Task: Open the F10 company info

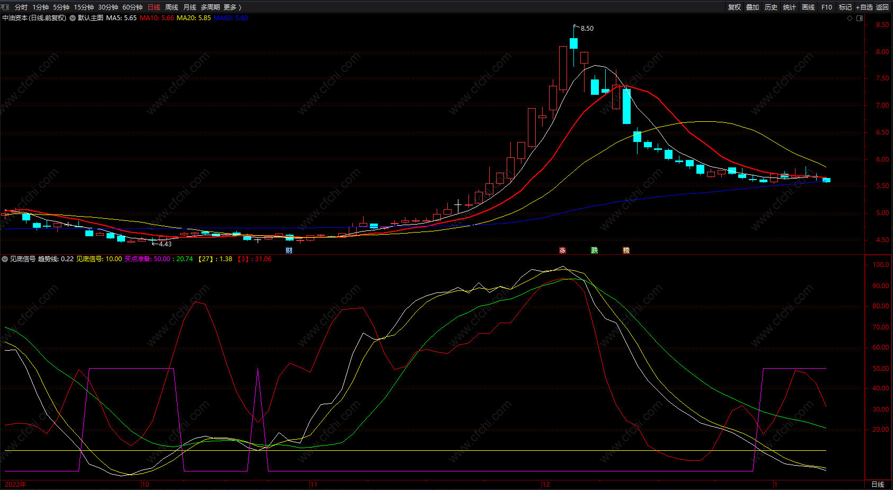Action: pos(827,7)
